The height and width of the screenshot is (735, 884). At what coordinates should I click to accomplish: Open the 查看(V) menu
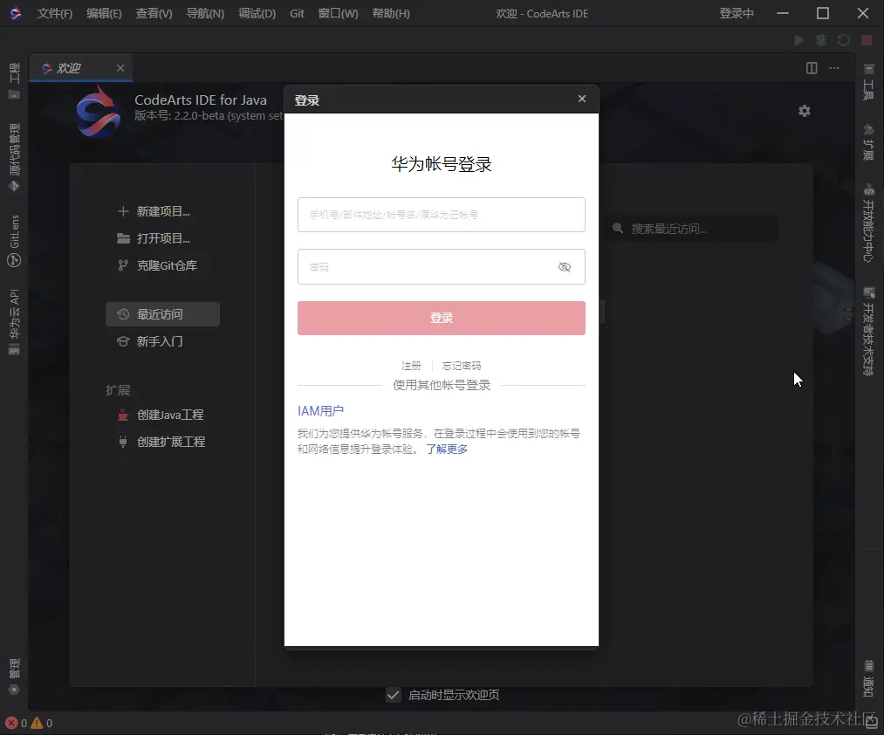154,14
